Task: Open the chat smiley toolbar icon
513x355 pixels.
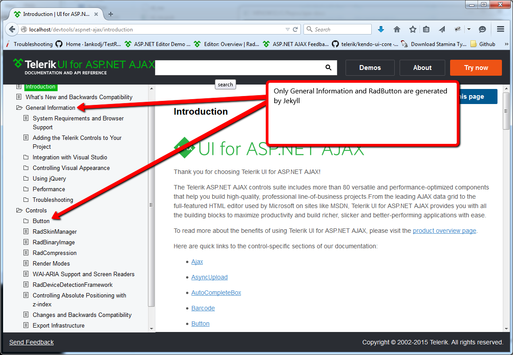Action: (482, 29)
